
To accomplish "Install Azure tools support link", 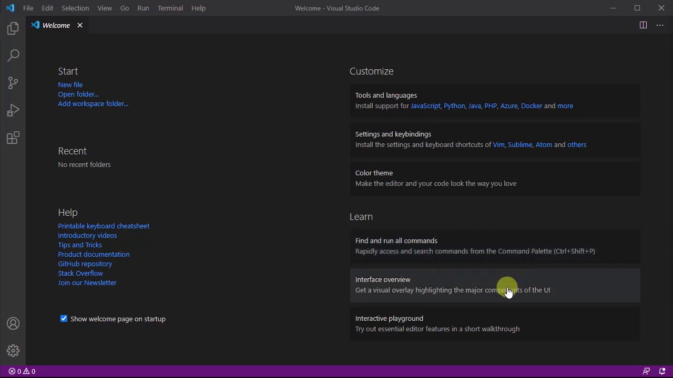I will 509,106.
